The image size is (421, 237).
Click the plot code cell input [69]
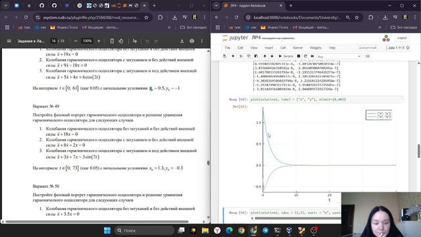pos(326,99)
